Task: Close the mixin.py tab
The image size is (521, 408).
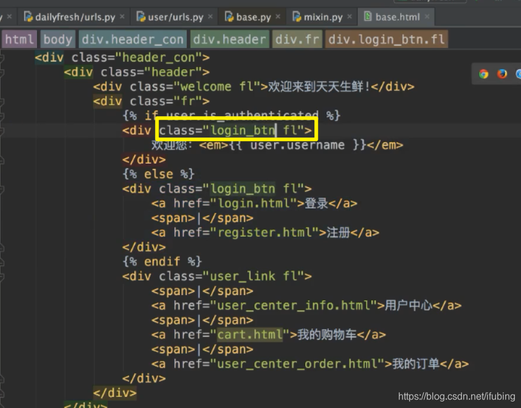Action: (350, 16)
